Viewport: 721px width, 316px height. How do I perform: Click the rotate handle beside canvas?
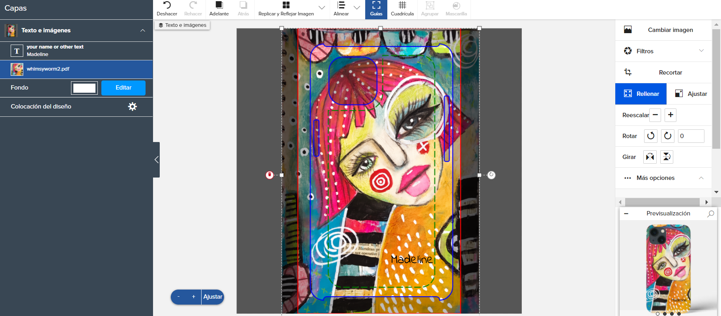(x=491, y=175)
